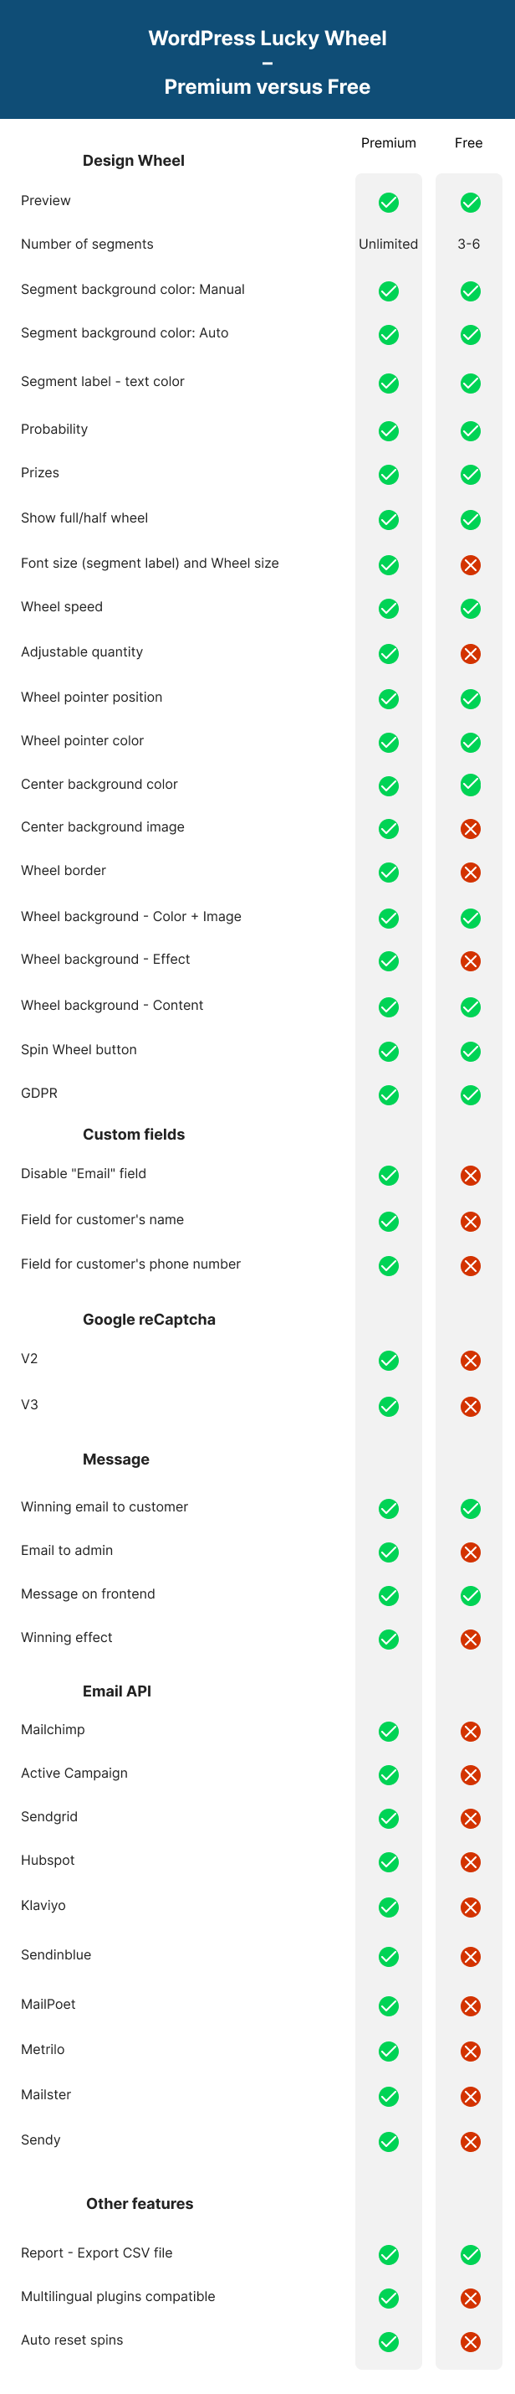Select the Premium column header
This screenshot has height=2394, width=515.
pos(389,143)
